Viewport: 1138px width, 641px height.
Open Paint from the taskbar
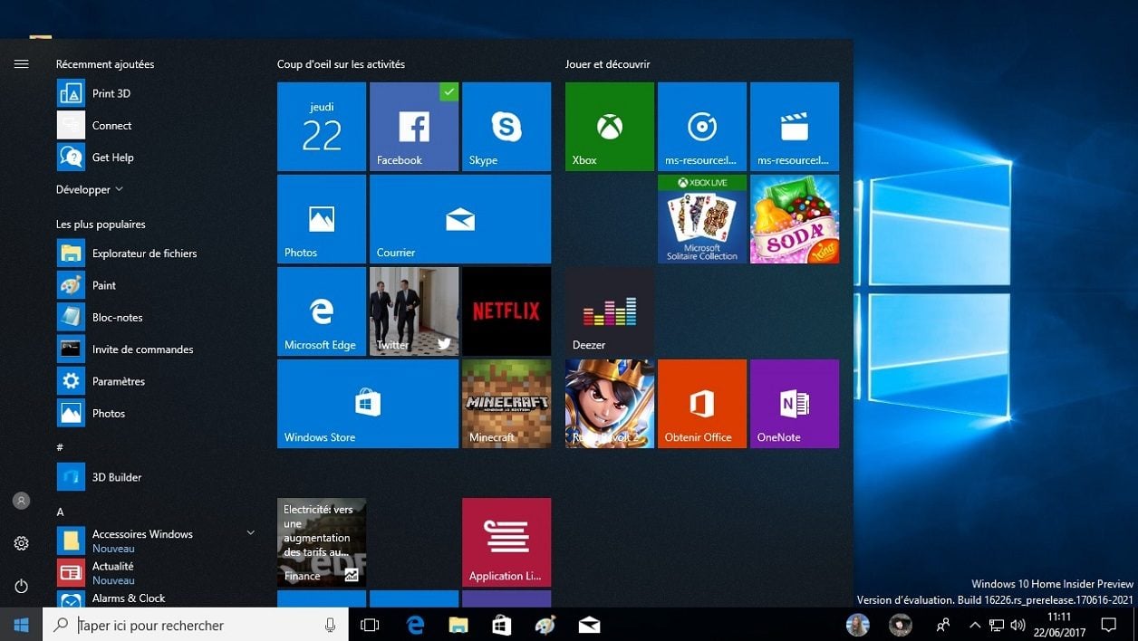coord(545,625)
